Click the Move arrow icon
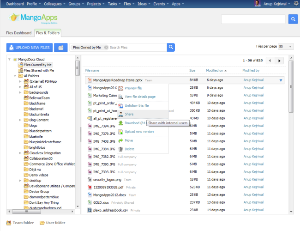Screen dimensions: 300x231 pos(120,140)
